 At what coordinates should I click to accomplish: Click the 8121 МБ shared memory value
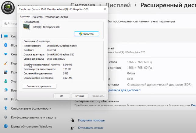(68, 78)
